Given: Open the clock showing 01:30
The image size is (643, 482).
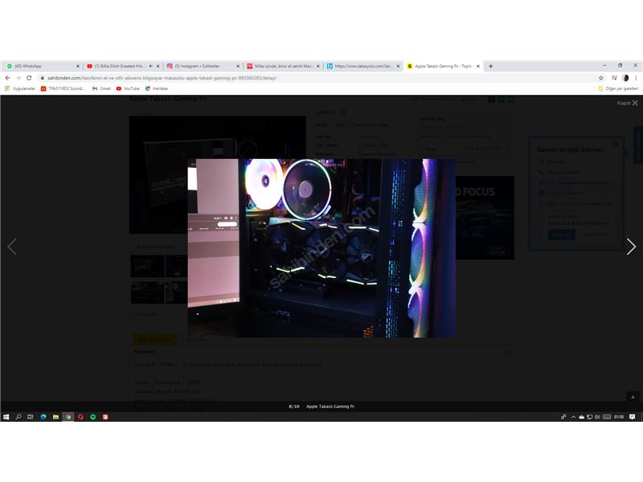Looking at the screenshot, I should (619, 417).
